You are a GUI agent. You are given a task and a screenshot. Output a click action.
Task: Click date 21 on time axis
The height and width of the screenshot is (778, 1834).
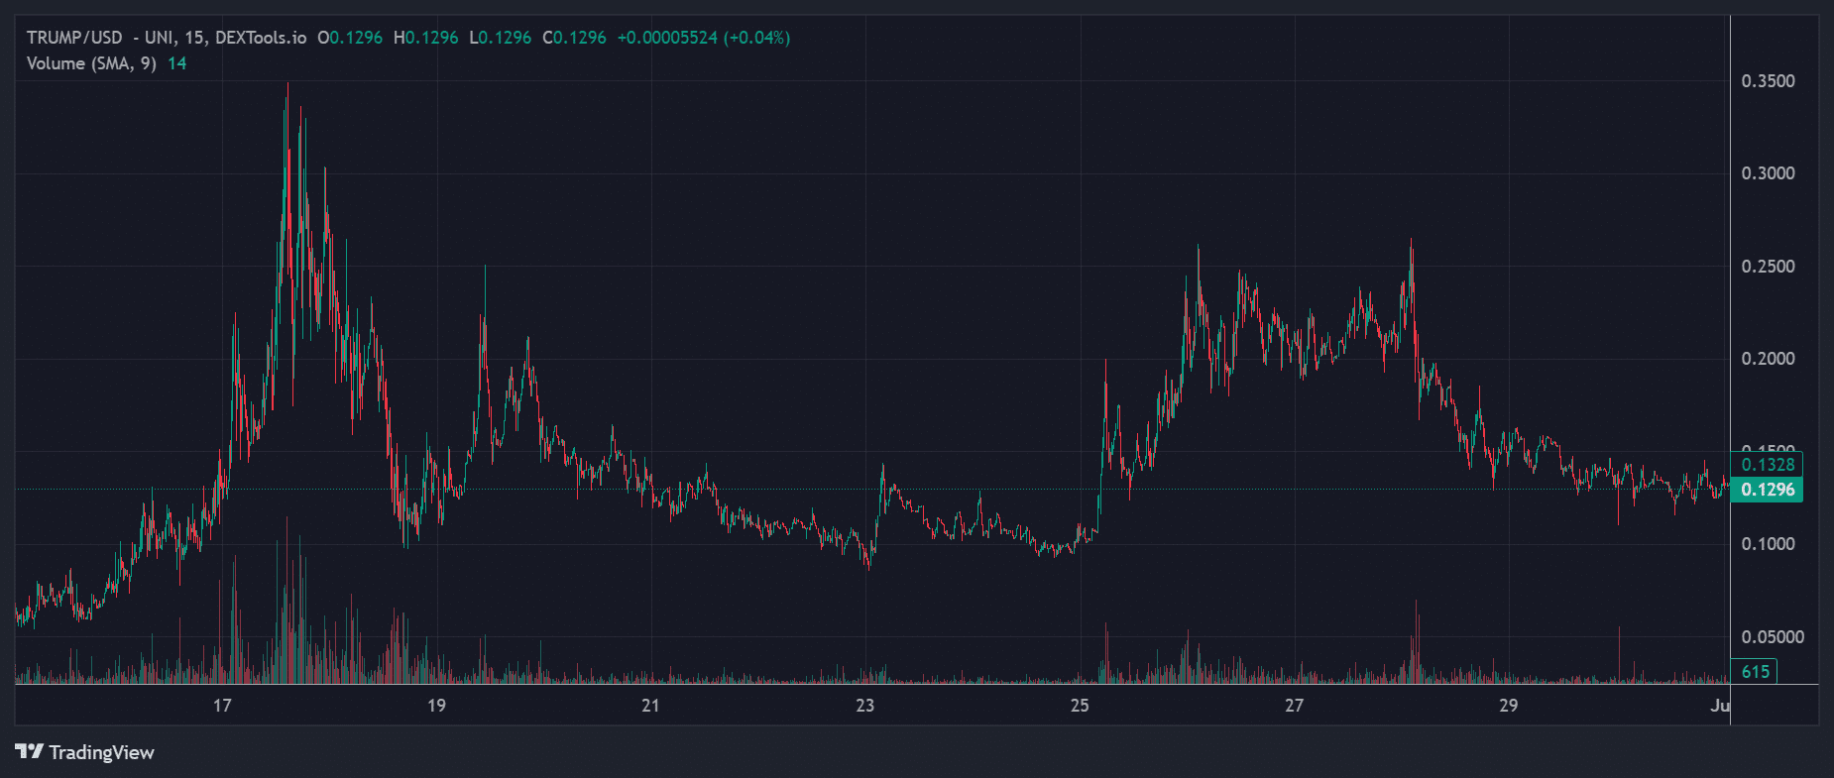pyautogui.click(x=650, y=706)
